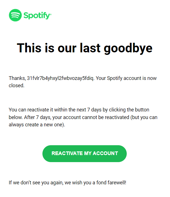This screenshot has width=170, height=197.
Task: Click the green Spotify circle logo icon
Action: point(15,15)
